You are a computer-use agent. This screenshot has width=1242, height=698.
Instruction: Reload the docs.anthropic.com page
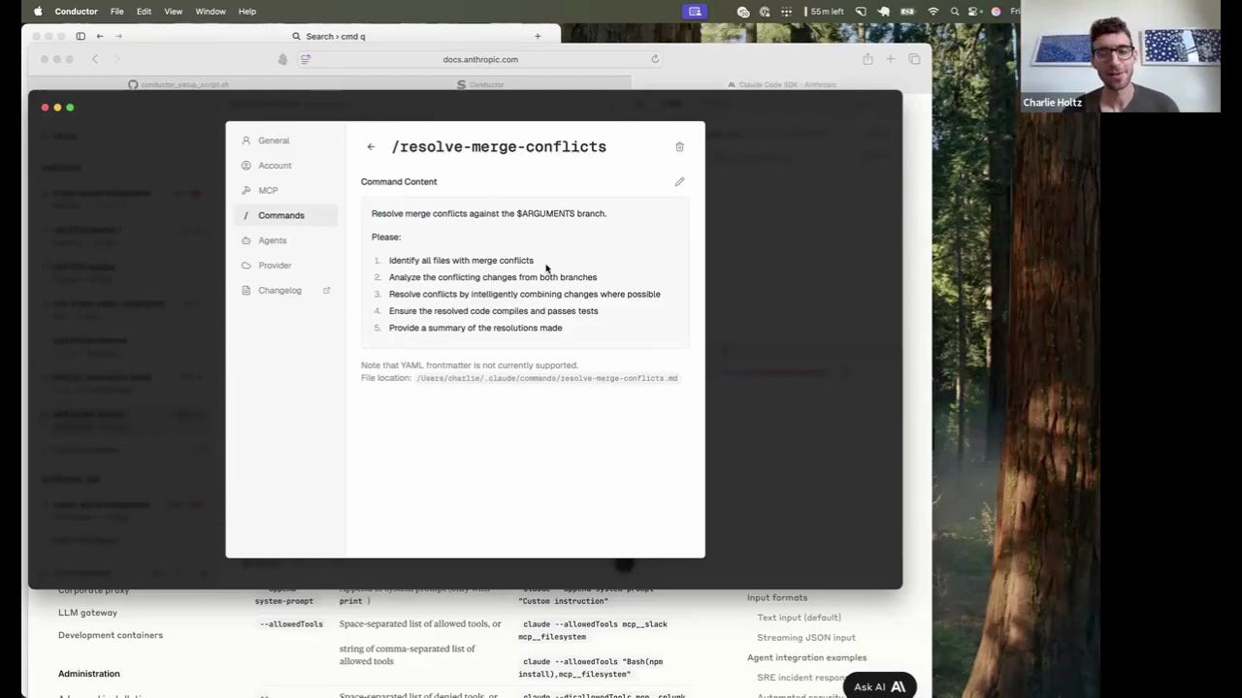tap(655, 59)
